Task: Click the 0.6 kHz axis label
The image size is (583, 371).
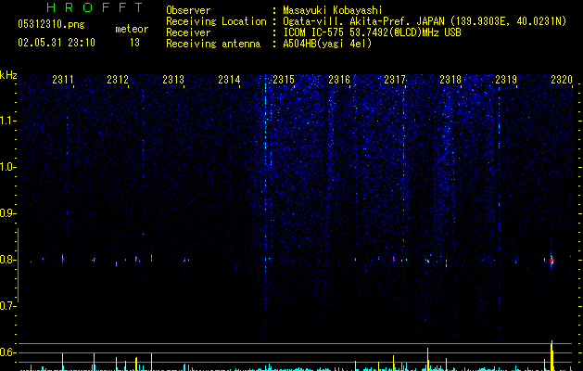Action: click(x=8, y=352)
